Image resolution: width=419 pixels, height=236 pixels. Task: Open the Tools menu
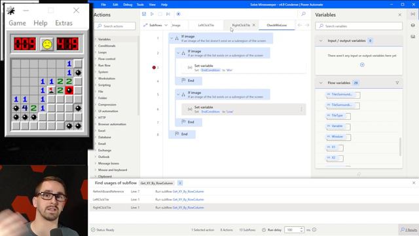pos(140,5)
